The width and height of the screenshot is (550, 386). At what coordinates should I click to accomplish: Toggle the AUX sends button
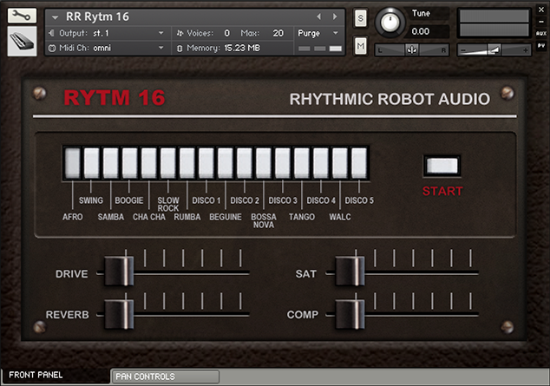pos(541,34)
